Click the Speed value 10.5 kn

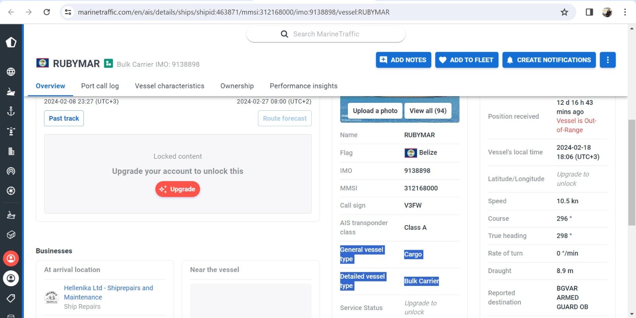567,201
